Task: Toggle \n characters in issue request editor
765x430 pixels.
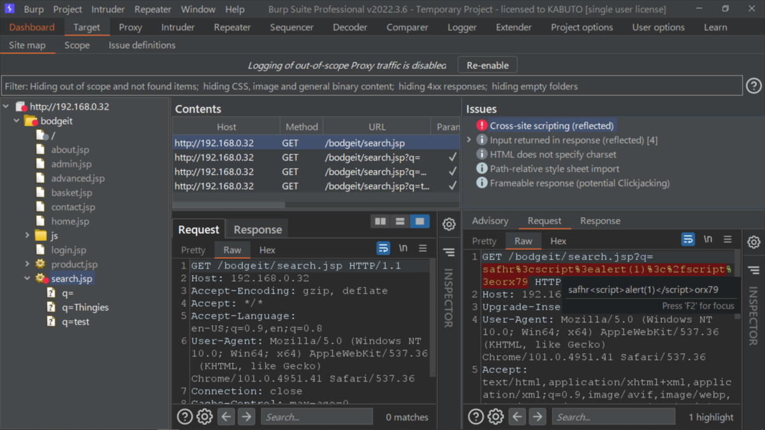Action: pyautogui.click(x=708, y=239)
